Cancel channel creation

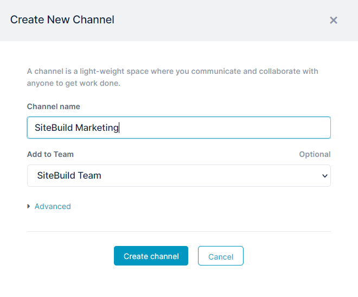tap(221, 256)
